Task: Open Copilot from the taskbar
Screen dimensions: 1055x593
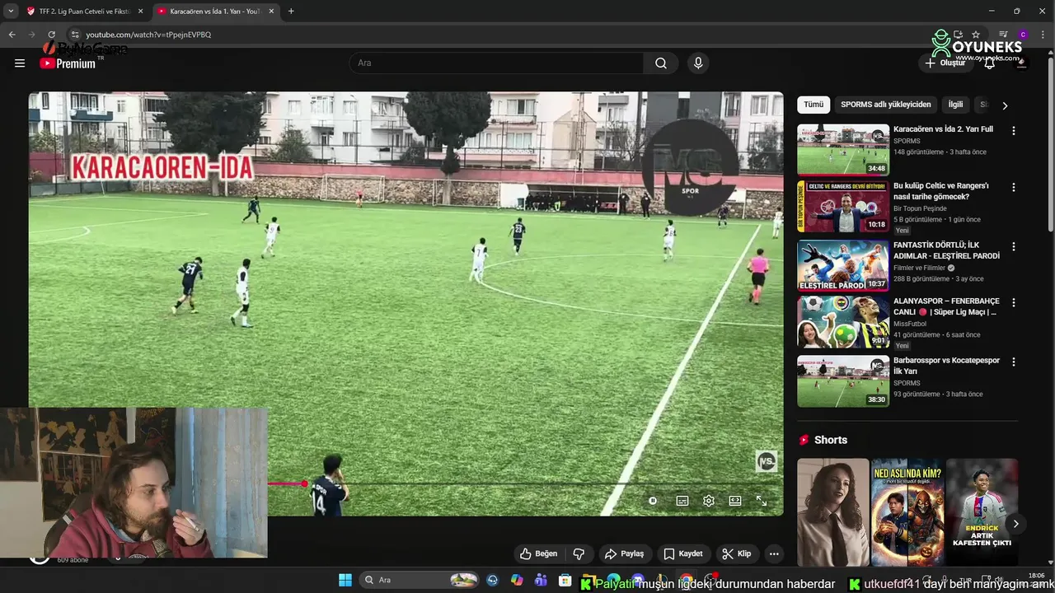Action: (x=517, y=580)
